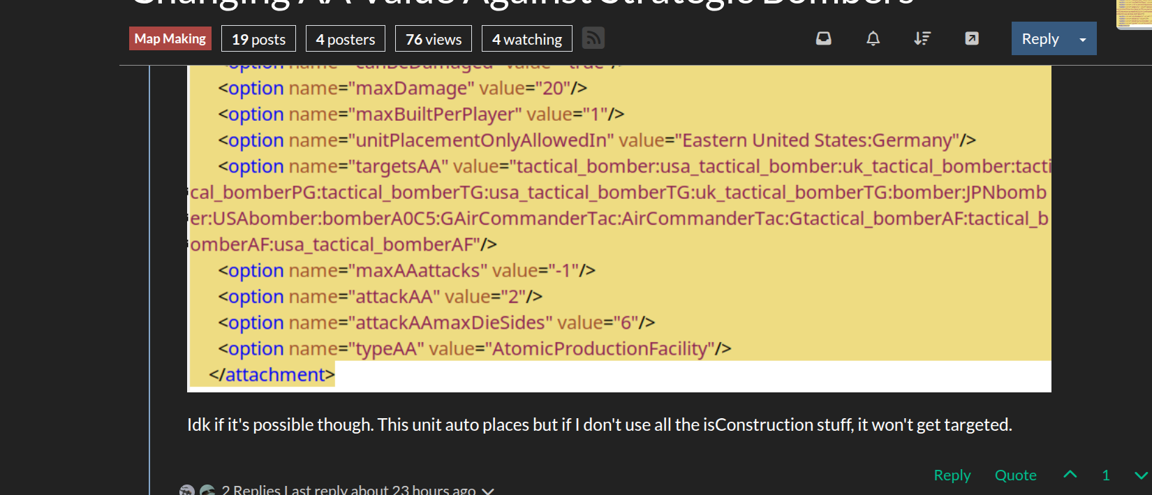
Task: Open post sort order icon
Action: [x=922, y=38]
